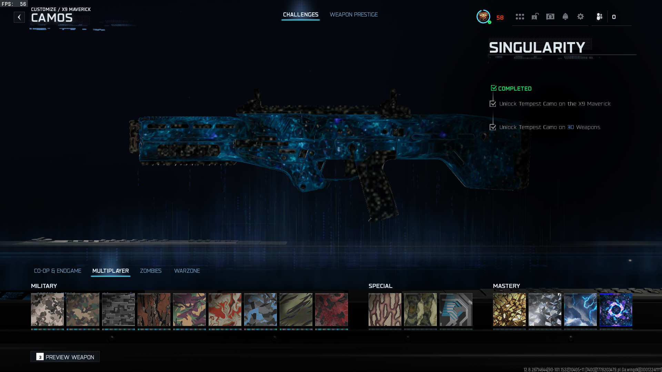The image size is (662, 372).
Task: Click the orange player level 58
Action: pyautogui.click(x=500, y=18)
